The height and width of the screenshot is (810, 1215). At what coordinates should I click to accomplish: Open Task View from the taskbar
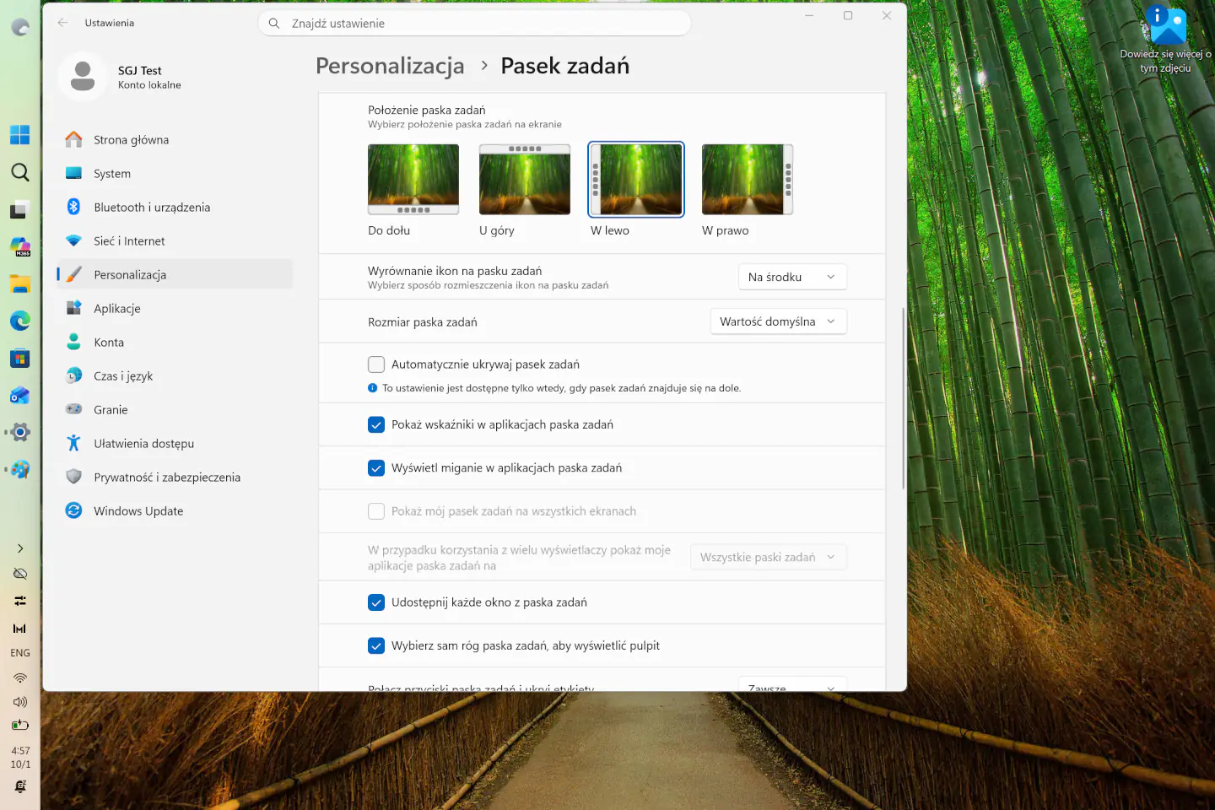click(20, 209)
